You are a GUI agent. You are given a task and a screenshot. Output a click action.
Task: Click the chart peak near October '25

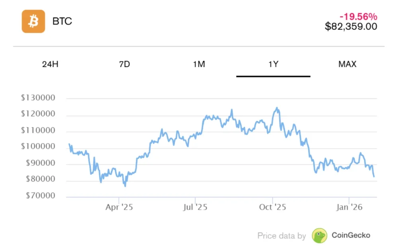[x=277, y=107]
